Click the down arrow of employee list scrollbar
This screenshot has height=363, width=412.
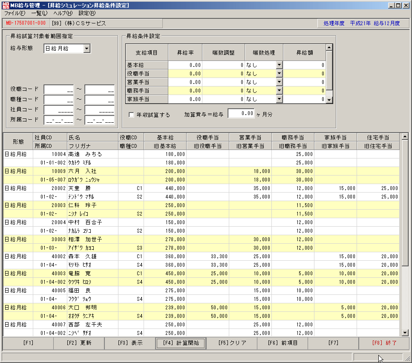pyautogui.click(x=405, y=332)
